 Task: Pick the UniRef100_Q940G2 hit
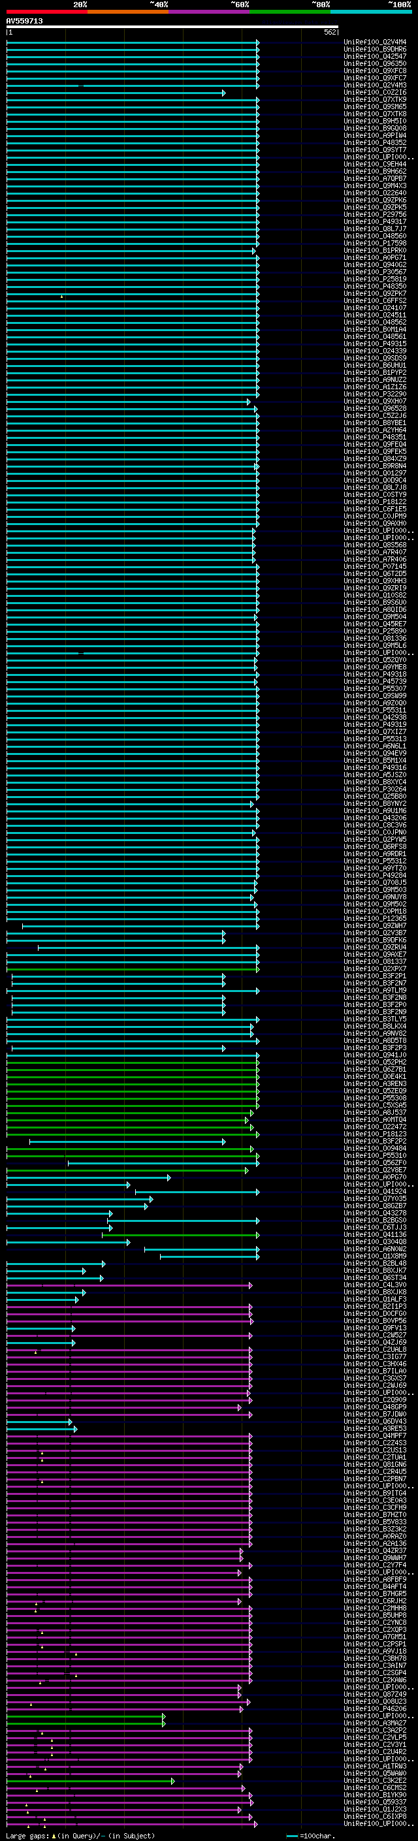coord(375,264)
